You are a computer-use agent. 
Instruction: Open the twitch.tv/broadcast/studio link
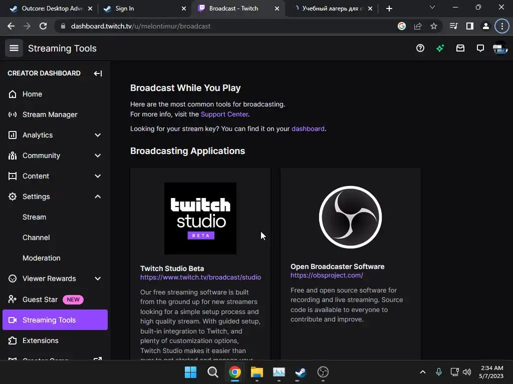coord(200,277)
